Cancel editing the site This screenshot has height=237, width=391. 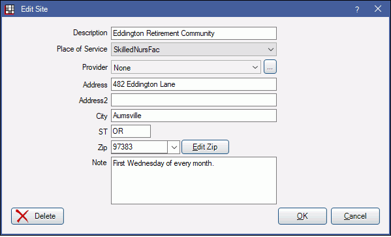[355, 216]
